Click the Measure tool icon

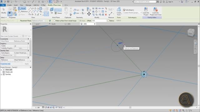pyautogui.click(x=110, y=14)
